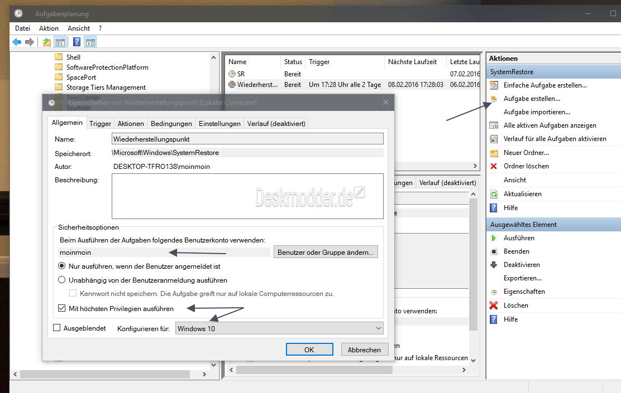Click the red X Ordner löschen icon
The width and height of the screenshot is (621, 393).
tap(494, 166)
